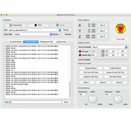Open the Jog Controls tab
Image resolution: width=131 pixels, height=131 pixels.
click(x=61, y=42)
